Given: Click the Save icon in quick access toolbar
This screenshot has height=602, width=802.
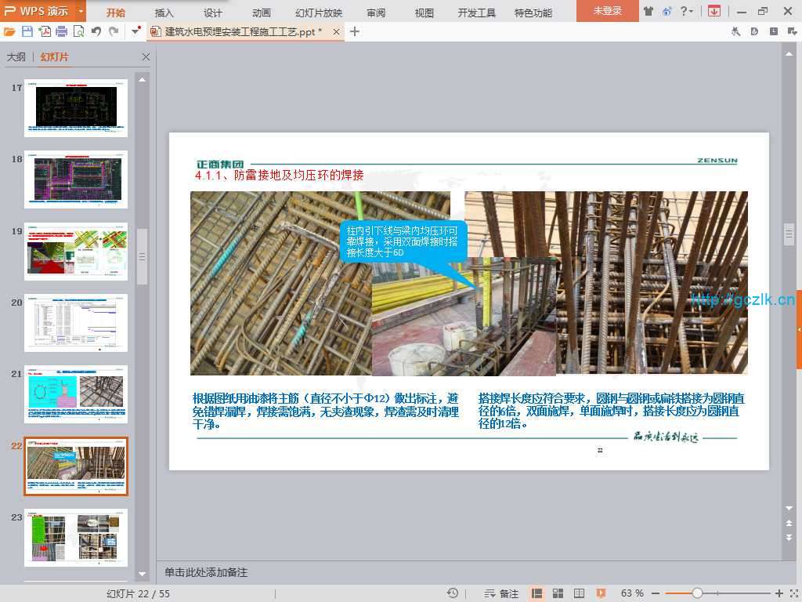Looking at the screenshot, I should coord(27,31).
